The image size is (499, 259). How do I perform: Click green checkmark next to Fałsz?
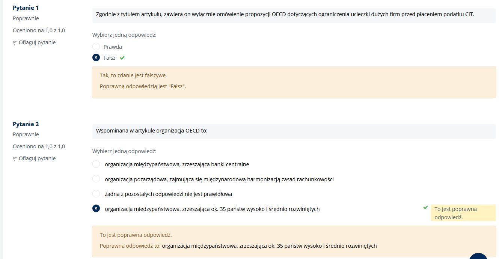[x=122, y=58]
